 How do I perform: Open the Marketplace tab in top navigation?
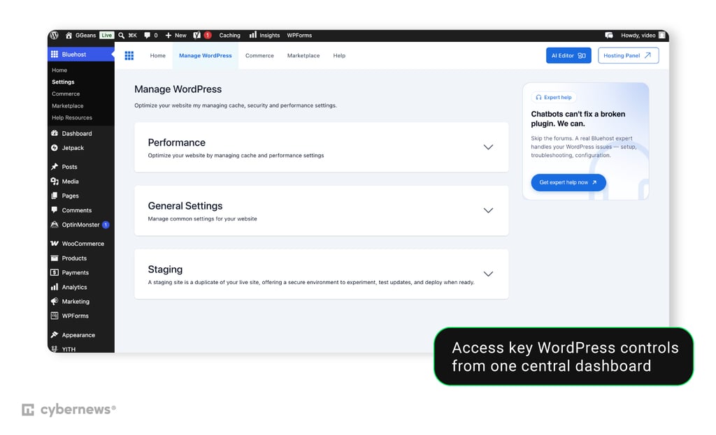tap(303, 56)
